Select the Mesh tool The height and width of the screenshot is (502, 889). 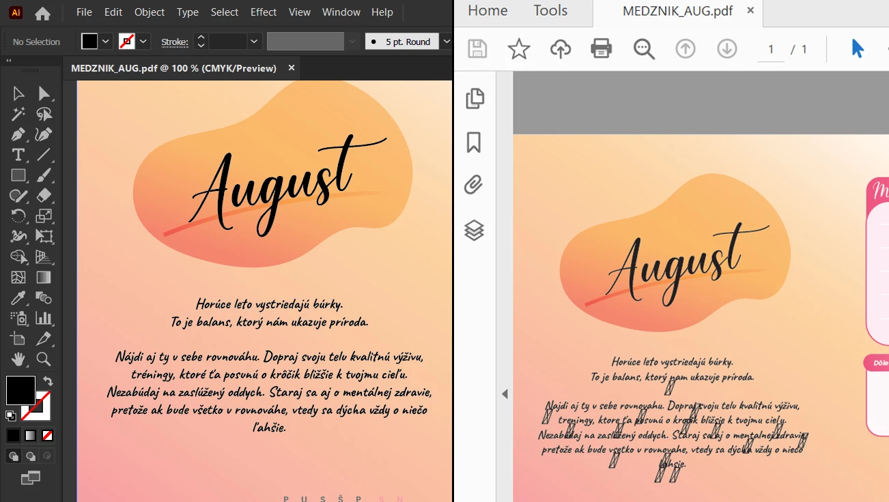click(x=18, y=278)
